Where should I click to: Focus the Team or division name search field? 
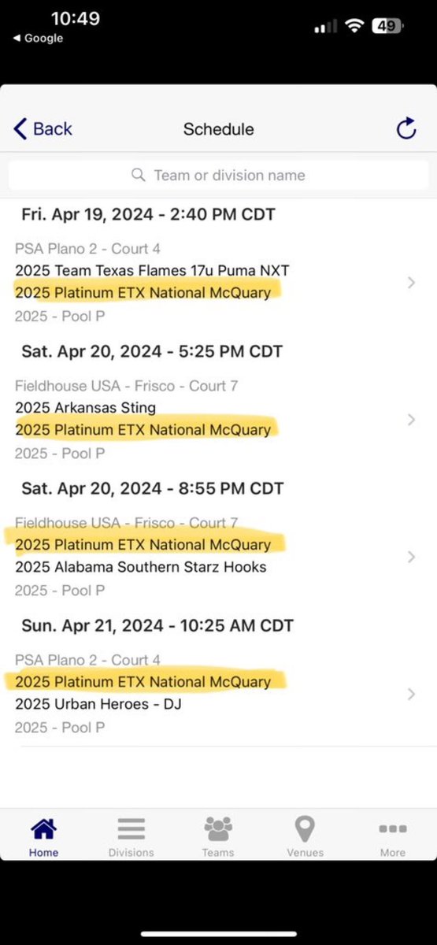pyautogui.click(x=218, y=175)
